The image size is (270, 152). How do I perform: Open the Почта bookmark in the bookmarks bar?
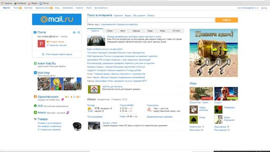click(x=44, y=3)
